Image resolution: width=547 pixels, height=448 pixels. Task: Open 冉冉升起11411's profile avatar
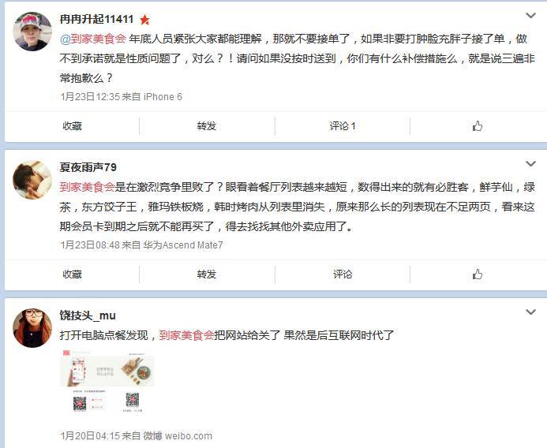32,32
